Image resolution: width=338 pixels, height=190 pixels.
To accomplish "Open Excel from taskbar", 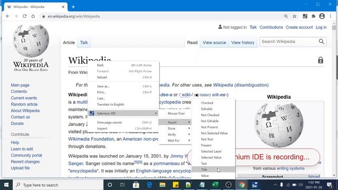I will point(215,185).
